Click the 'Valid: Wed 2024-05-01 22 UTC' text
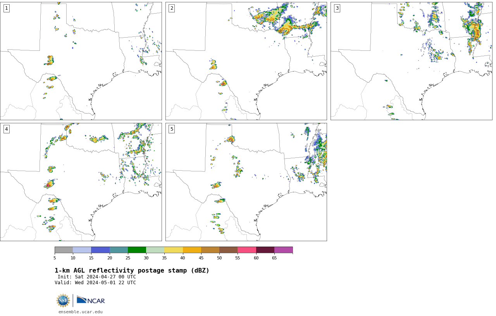Screen dimensions: 496x316 [95, 283]
